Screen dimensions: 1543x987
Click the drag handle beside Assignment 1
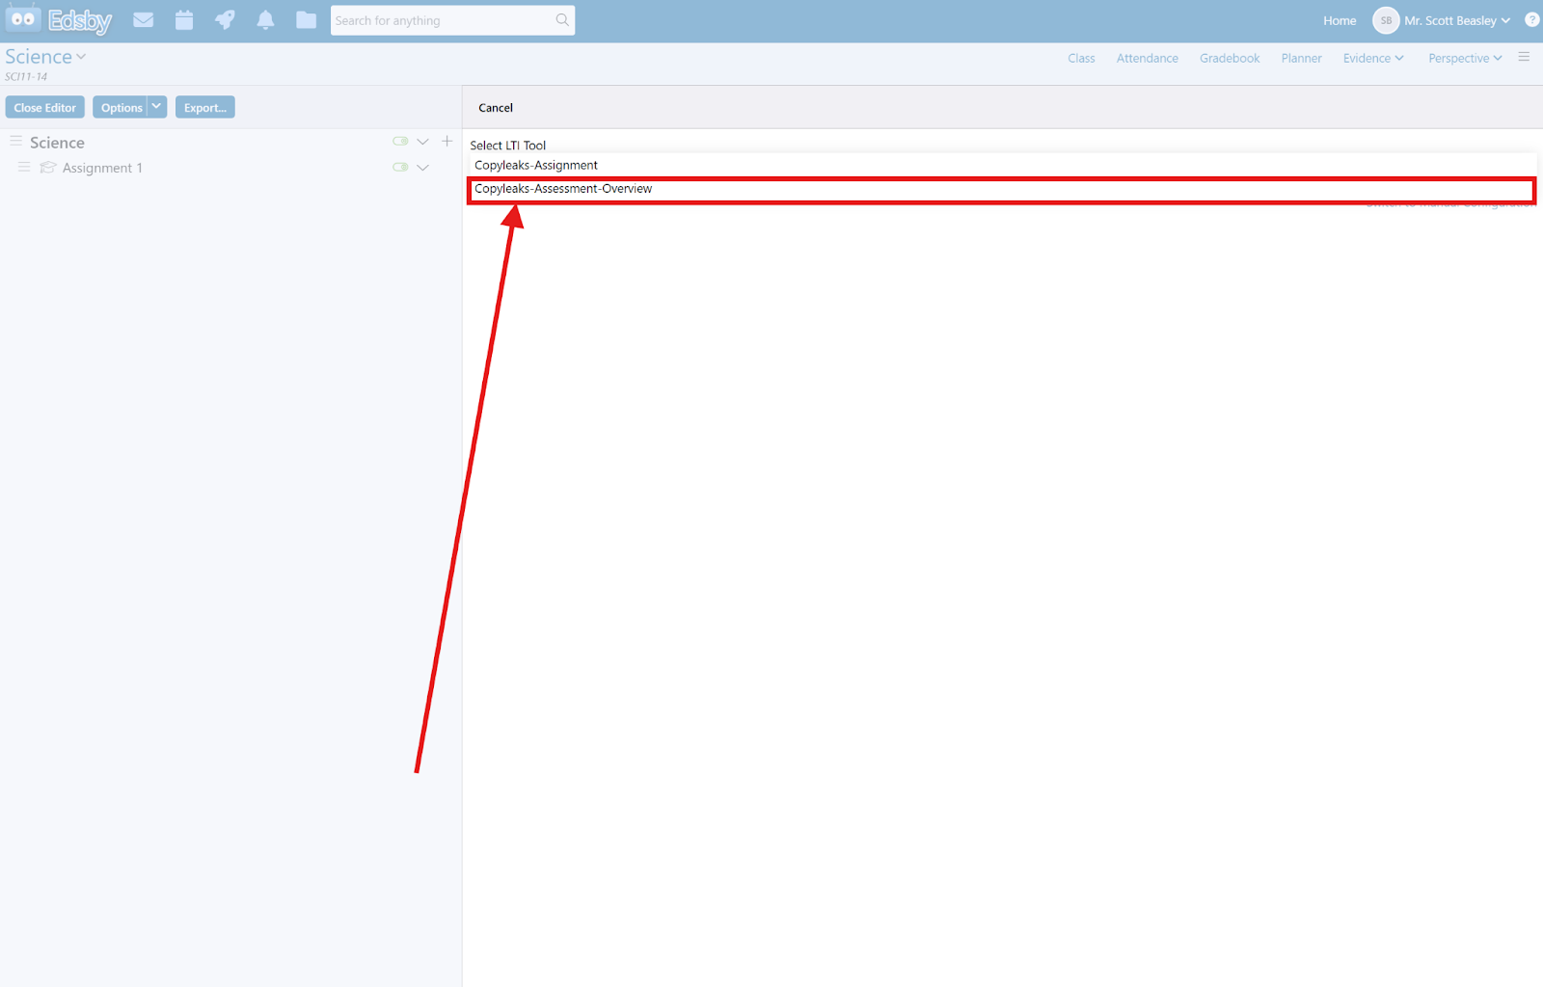point(24,168)
